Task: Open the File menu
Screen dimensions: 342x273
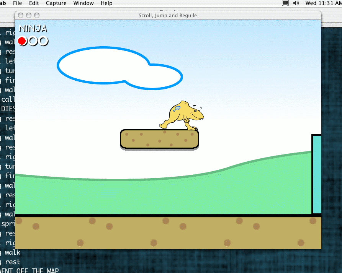Action: click(17, 3)
